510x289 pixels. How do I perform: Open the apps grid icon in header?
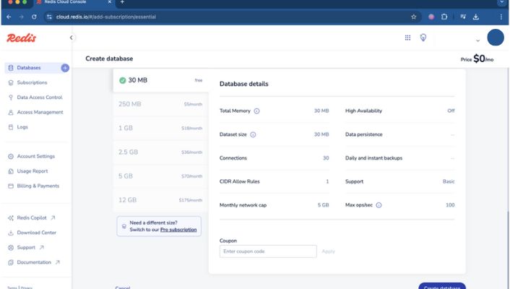(x=407, y=38)
